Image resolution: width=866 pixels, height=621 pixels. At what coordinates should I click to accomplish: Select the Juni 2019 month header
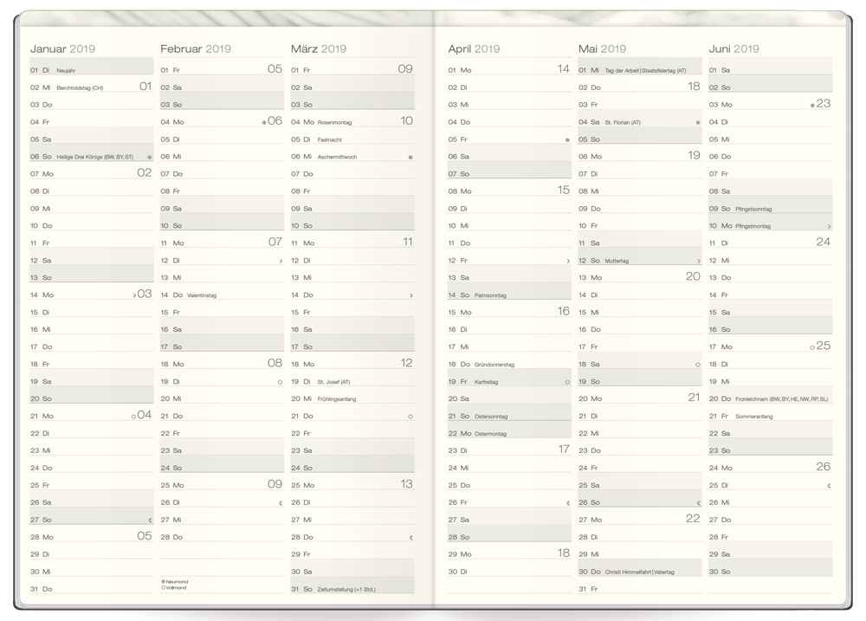[734, 49]
